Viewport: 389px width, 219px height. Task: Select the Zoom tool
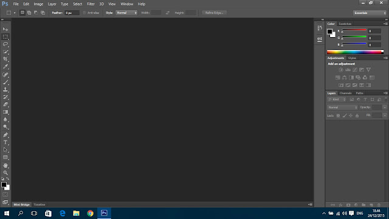coord(5,173)
